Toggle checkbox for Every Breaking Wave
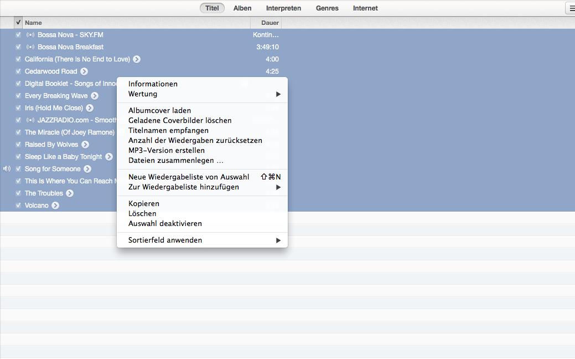This screenshot has width=575, height=359. click(18, 96)
